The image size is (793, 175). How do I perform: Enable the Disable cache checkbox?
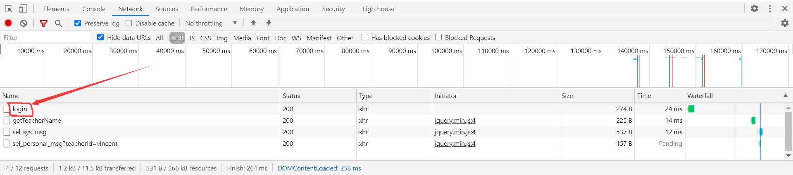[129, 23]
